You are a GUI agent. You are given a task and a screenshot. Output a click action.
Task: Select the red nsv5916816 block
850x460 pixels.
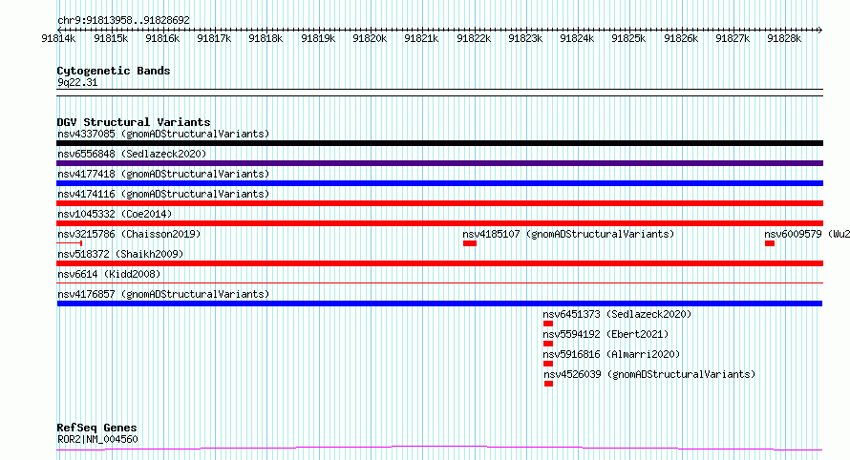548,364
